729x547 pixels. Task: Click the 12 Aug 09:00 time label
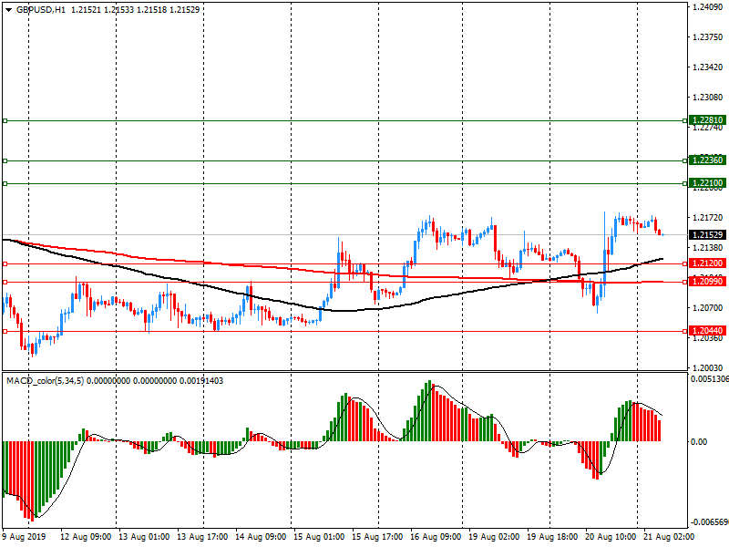[x=86, y=537]
